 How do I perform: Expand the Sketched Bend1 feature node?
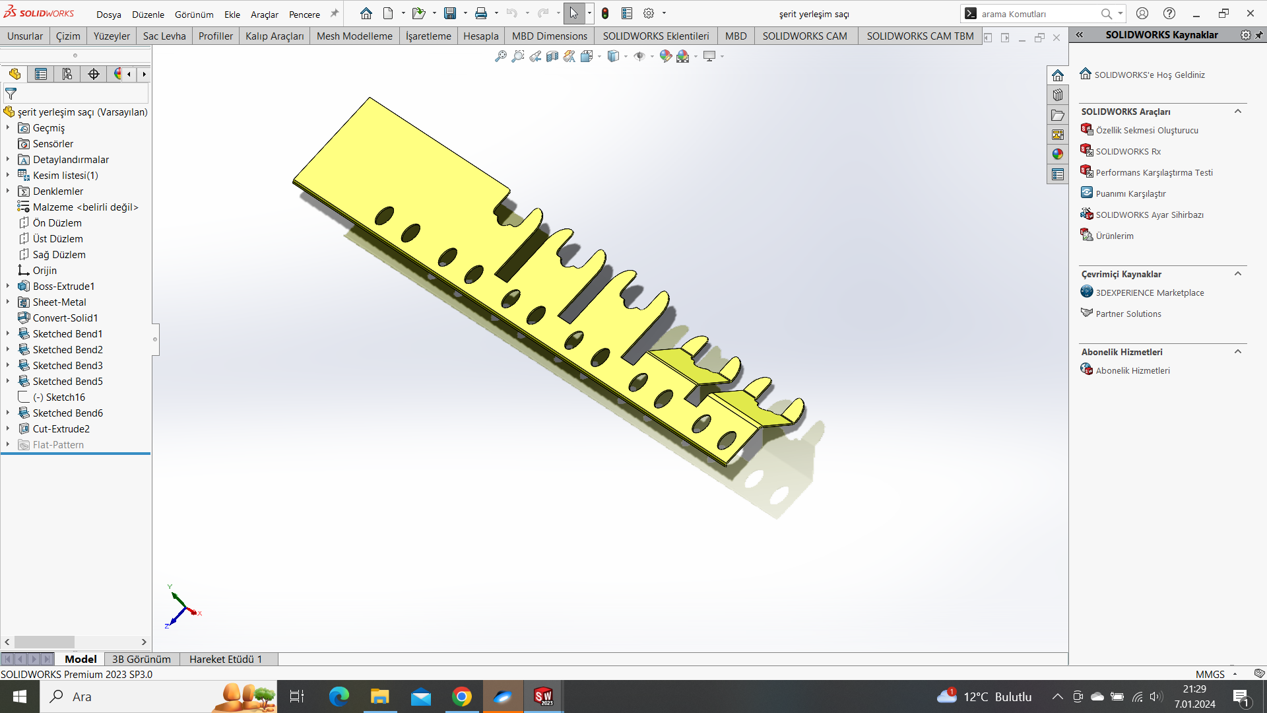pos(8,334)
